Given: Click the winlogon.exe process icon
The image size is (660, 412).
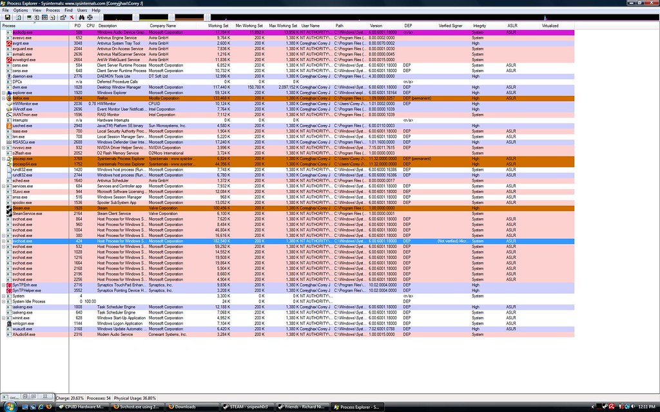Looking at the screenshot, I should (x=9, y=323).
